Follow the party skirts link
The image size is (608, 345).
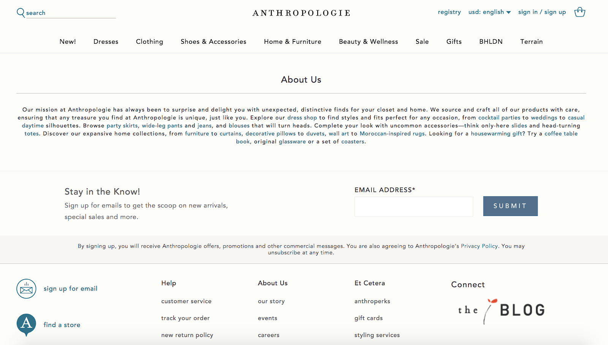click(x=122, y=126)
